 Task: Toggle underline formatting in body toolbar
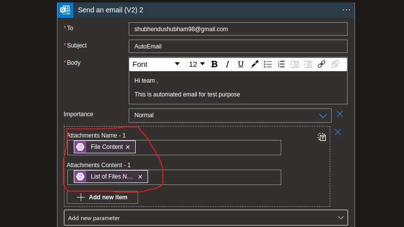tap(241, 64)
